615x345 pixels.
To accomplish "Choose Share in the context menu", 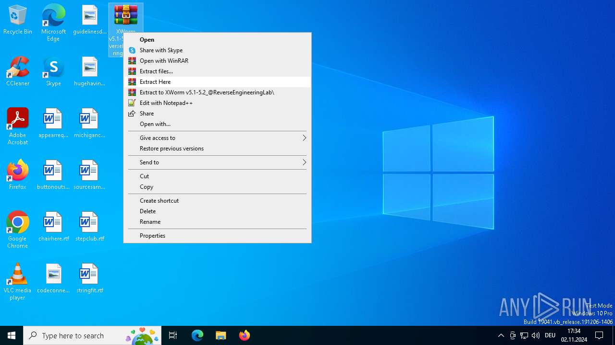I will point(217,114).
